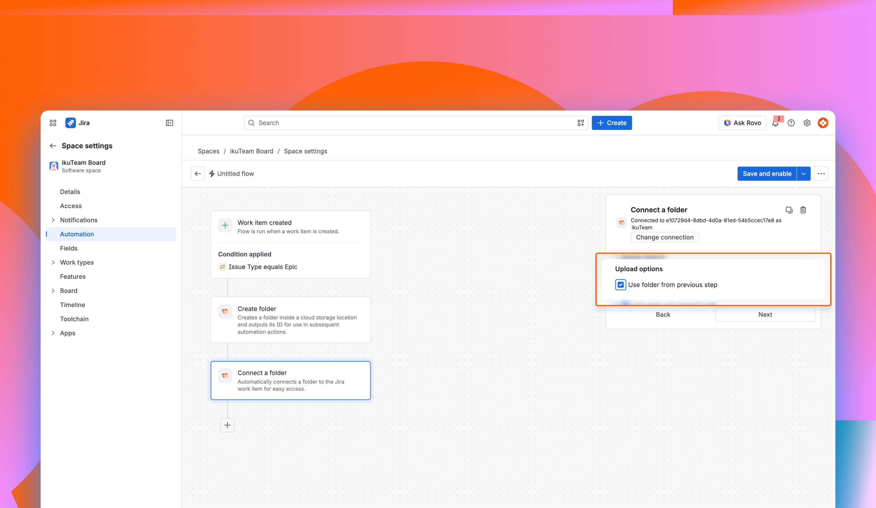Click the lightning bolt flow icon

(212, 173)
